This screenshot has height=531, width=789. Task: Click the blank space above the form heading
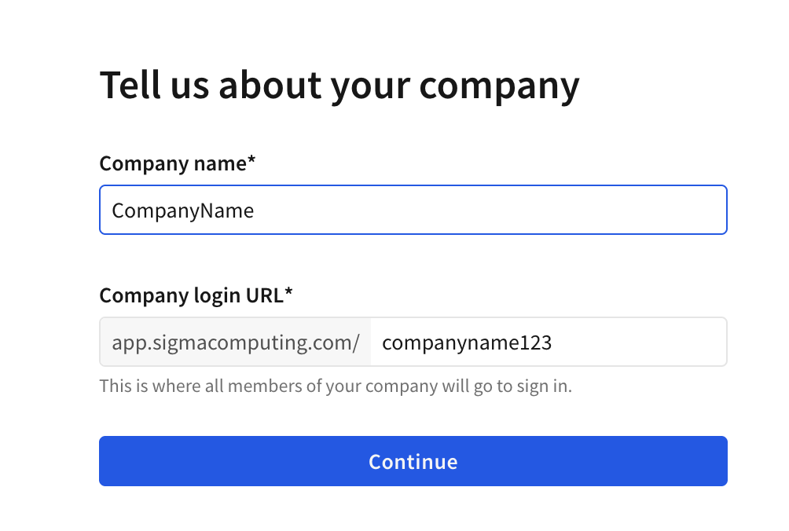[x=393, y=31]
